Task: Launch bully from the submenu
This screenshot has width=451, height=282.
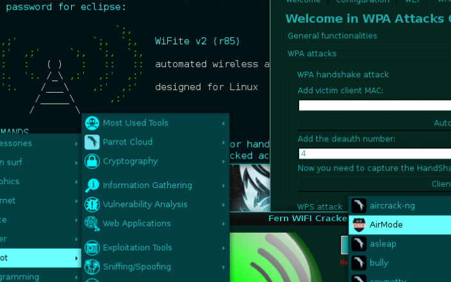Action: [400, 263]
